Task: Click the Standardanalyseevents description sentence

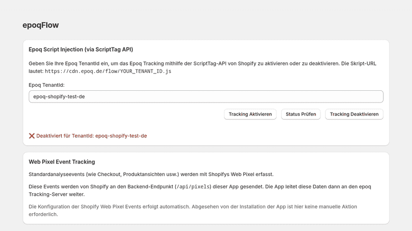Action: click(x=151, y=174)
